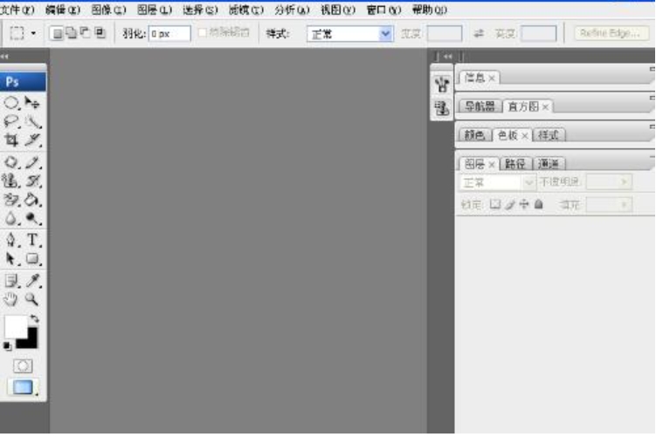Screen dimensions: 656x437
Task: Change screen mode button in toolbox
Action: click(23, 387)
